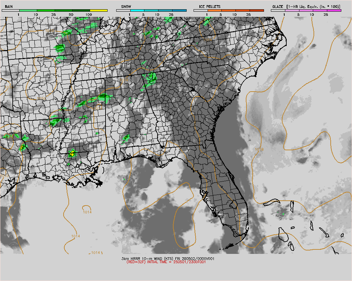The width and height of the screenshot is (352, 281).
Task: Click the '[1-HR Liq. Equiv. (in. * 100)]' units label
Action: (313, 7)
